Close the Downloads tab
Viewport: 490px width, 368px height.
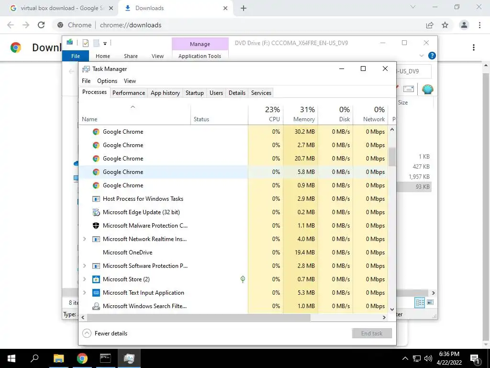click(x=225, y=8)
